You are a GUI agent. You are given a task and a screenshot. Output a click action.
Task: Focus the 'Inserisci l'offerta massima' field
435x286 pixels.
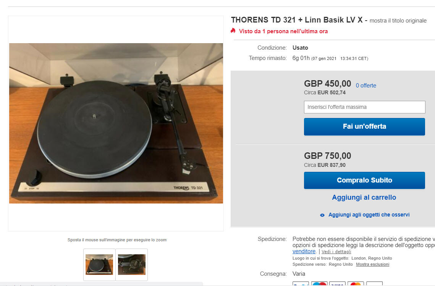(364, 107)
